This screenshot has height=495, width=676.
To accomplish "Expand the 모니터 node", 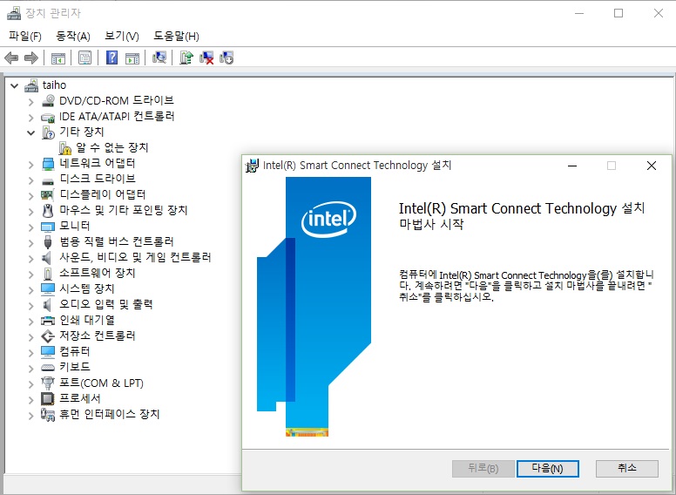I will click(31, 227).
